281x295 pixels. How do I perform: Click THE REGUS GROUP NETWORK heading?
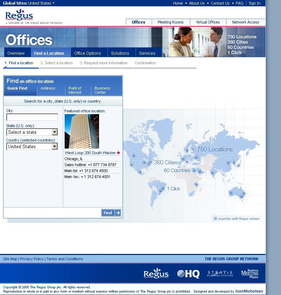click(231, 259)
